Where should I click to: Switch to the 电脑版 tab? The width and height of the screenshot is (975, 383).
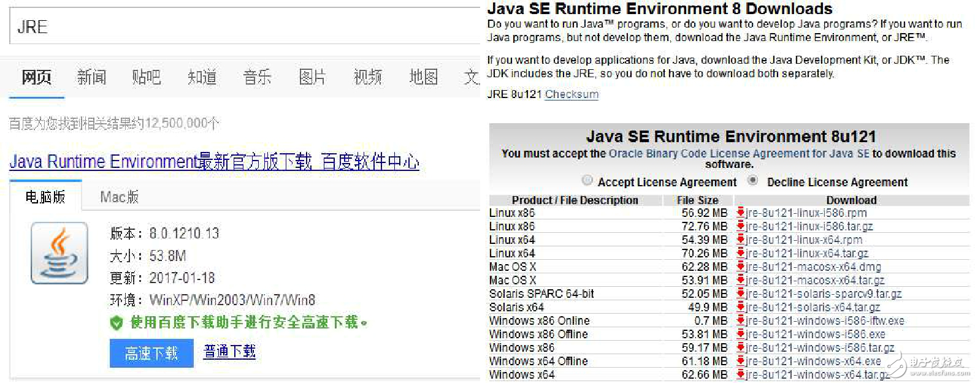pos(45,197)
